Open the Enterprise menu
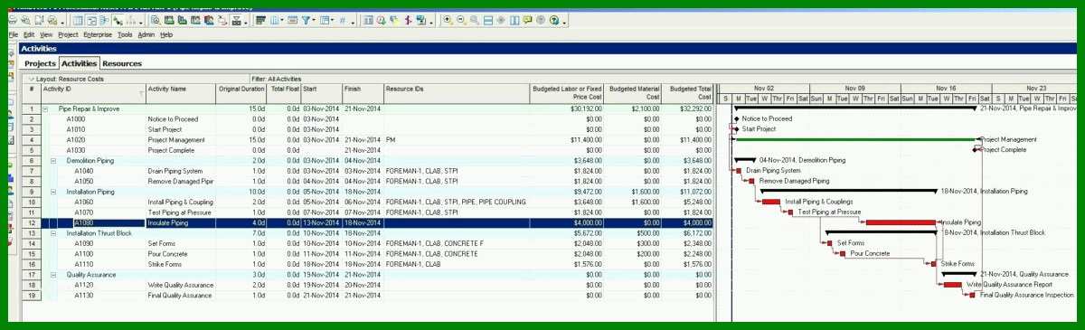 click(98, 34)
